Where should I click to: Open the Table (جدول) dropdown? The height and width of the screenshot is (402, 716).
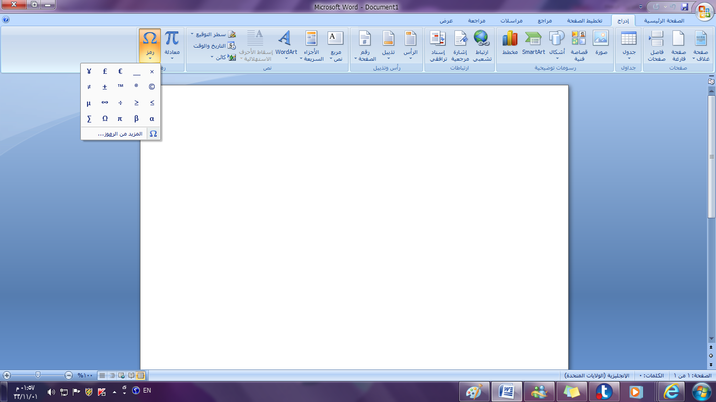[628, 46]
